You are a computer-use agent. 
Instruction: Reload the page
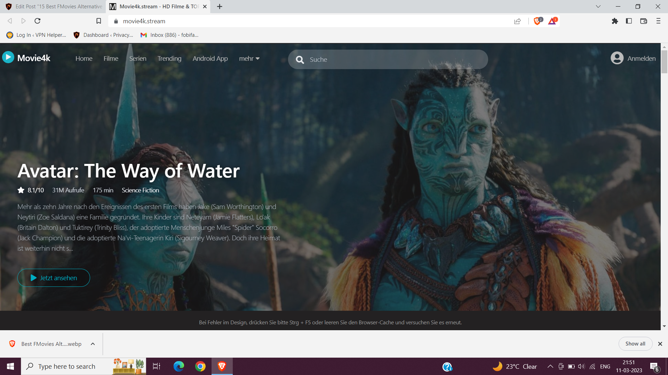coord(38,21)
